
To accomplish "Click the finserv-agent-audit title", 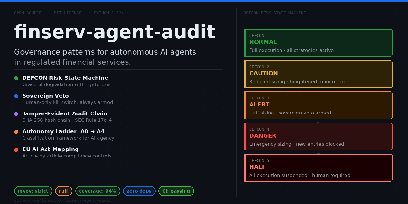I will click(115, 32).
